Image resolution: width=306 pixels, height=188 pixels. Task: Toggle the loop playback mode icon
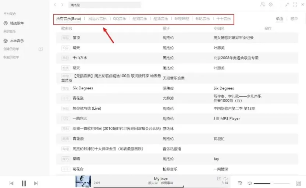225,178
